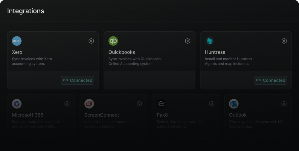Open settings hexagon on Microsoft 365 card
Viewport: 299px width, 151px height.
click(x=67, y=104)
